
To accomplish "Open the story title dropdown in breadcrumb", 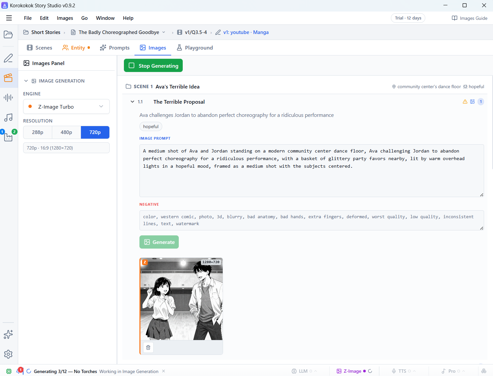I will 164,32.
